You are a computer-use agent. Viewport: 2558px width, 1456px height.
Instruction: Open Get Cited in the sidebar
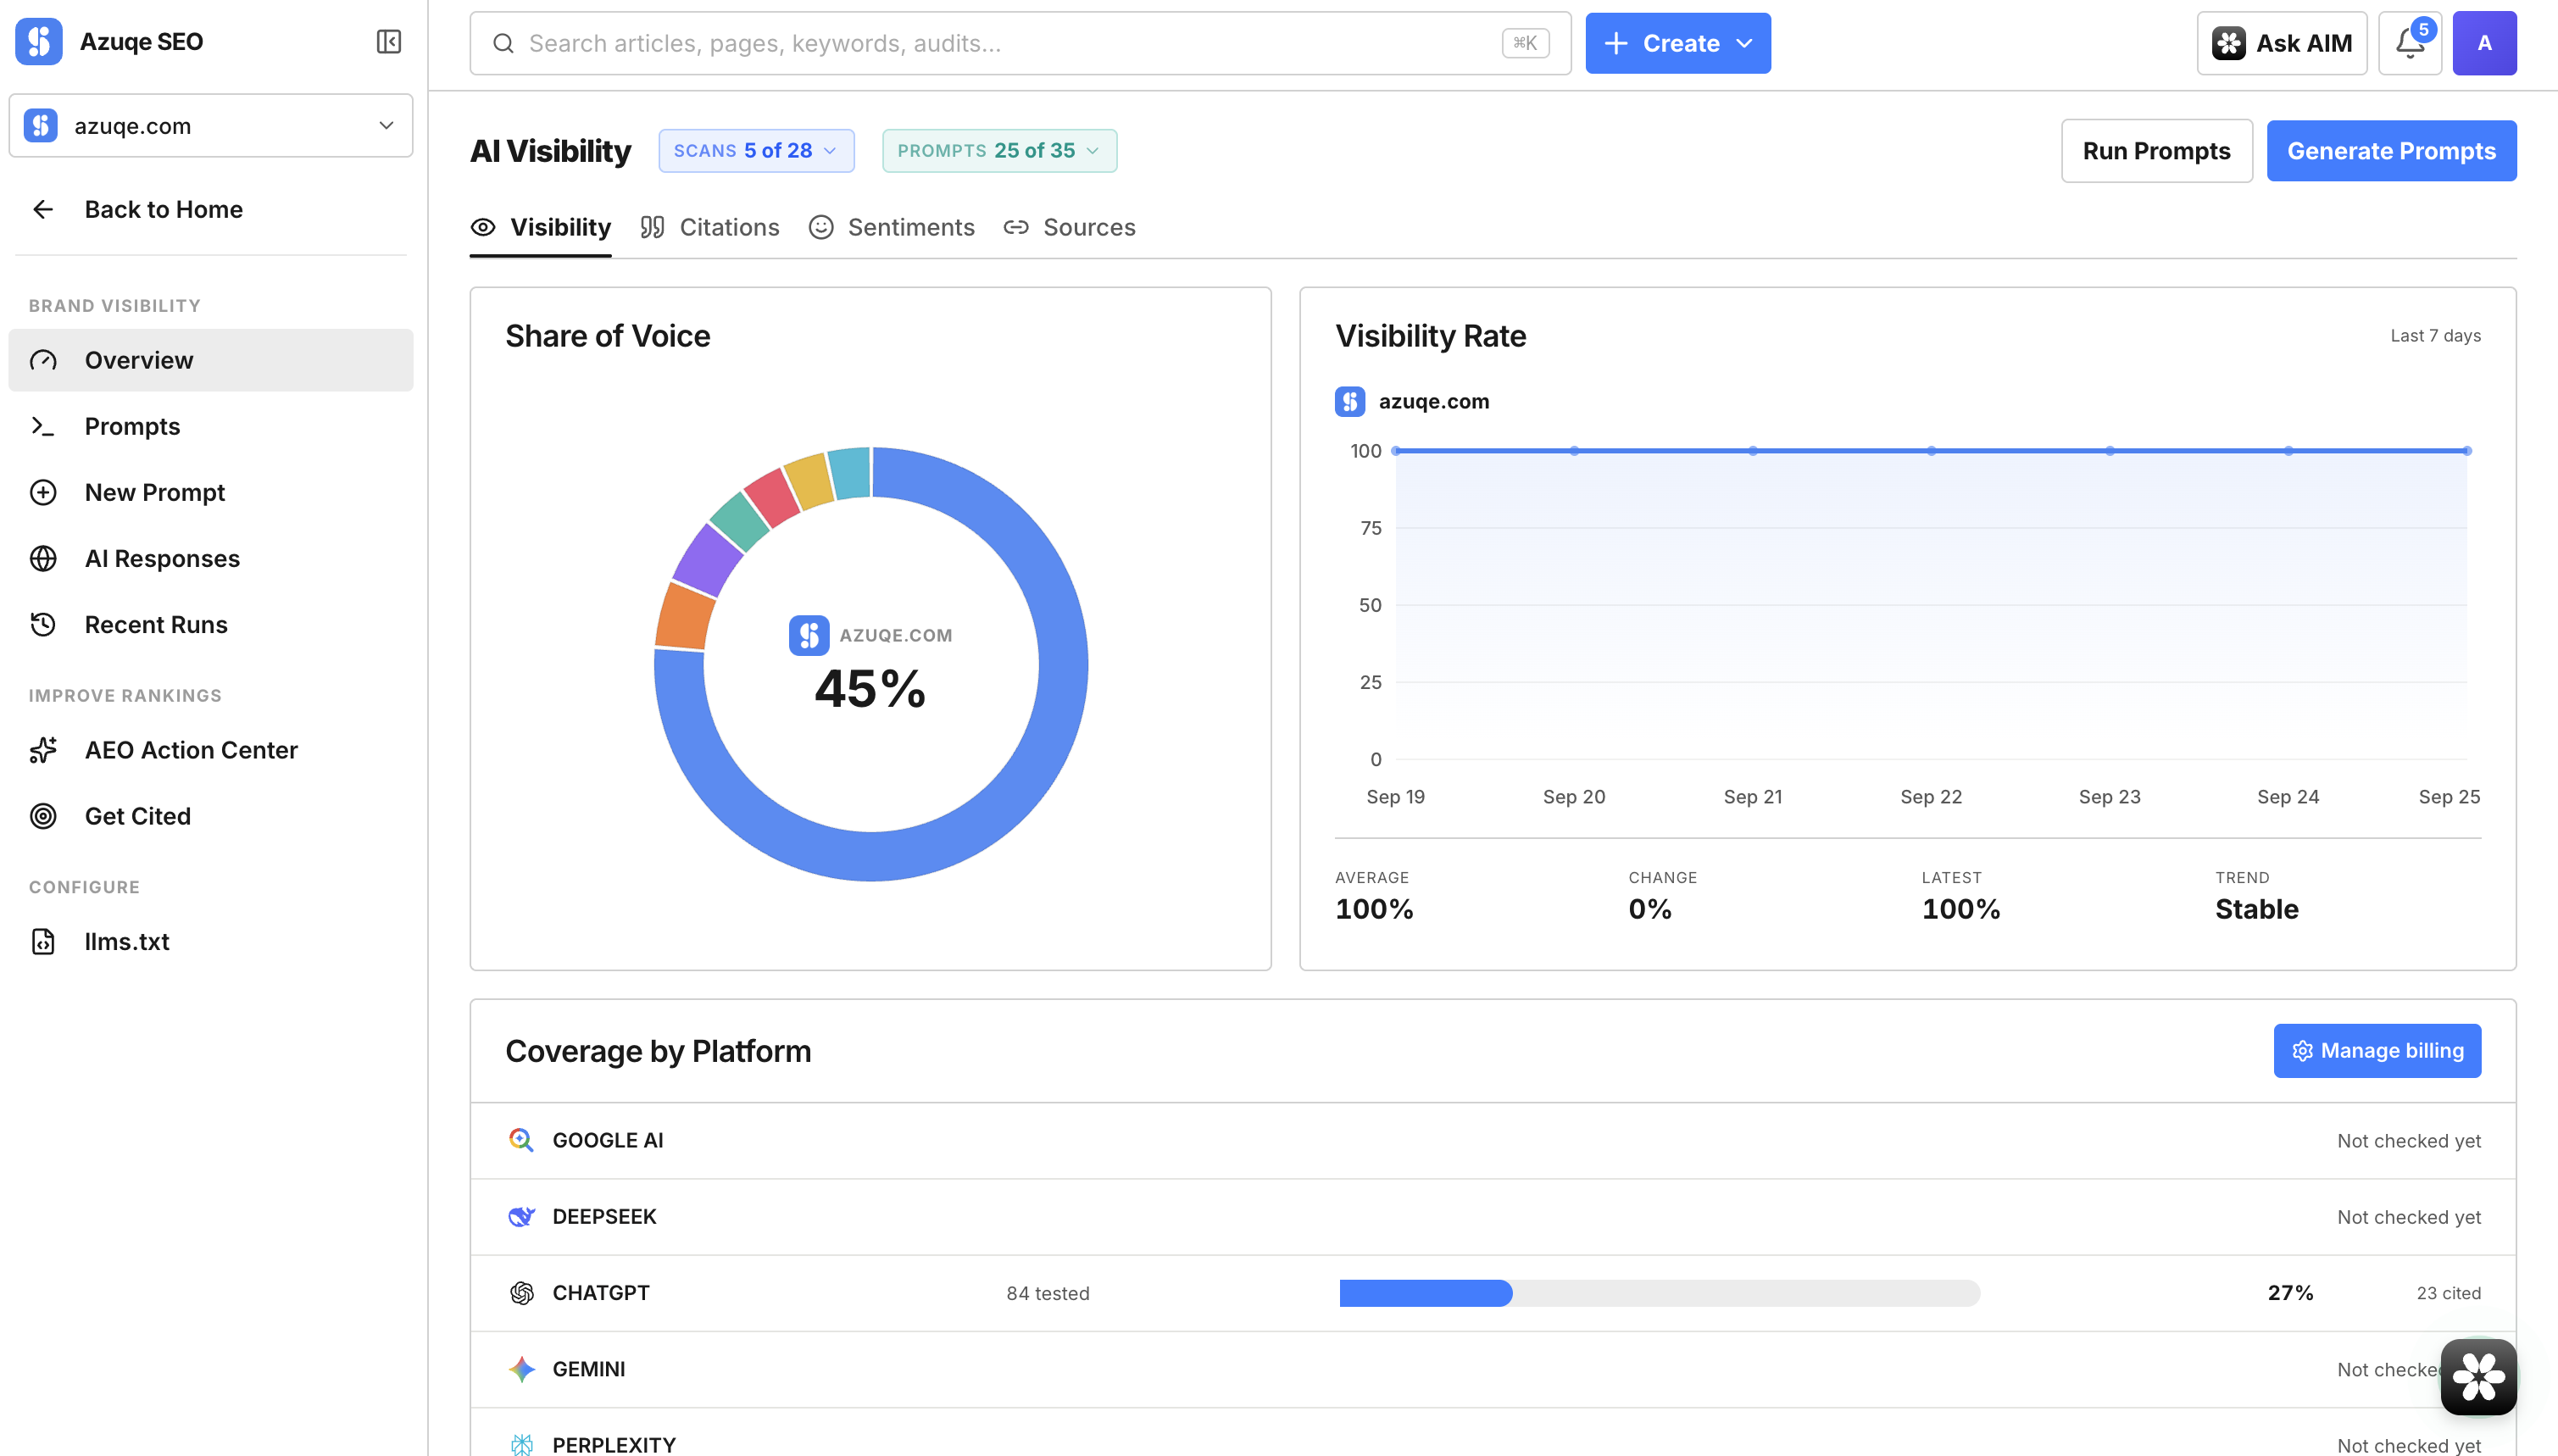(211, 816)
